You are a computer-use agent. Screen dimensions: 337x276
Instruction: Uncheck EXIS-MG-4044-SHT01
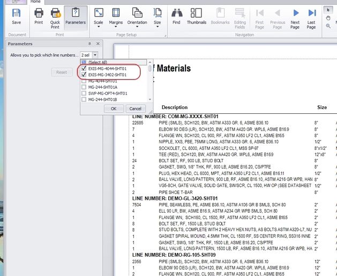click(x=84, y=69)
